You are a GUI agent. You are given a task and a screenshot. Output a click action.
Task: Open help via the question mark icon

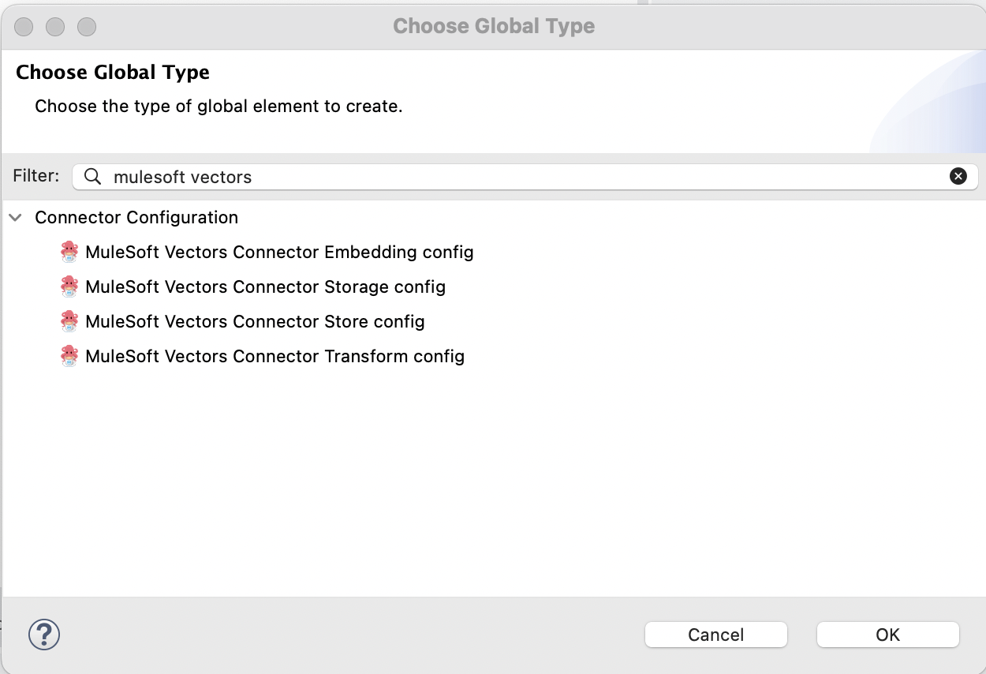(44, 634)
